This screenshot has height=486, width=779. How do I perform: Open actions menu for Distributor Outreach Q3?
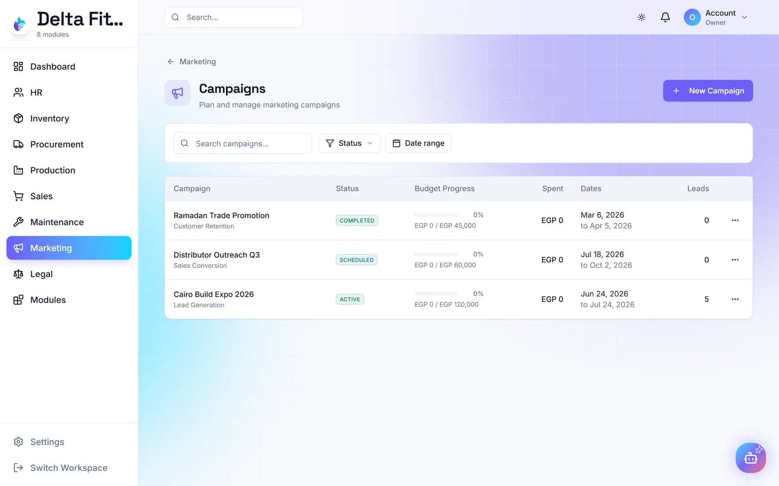click(x=735, y=260)
